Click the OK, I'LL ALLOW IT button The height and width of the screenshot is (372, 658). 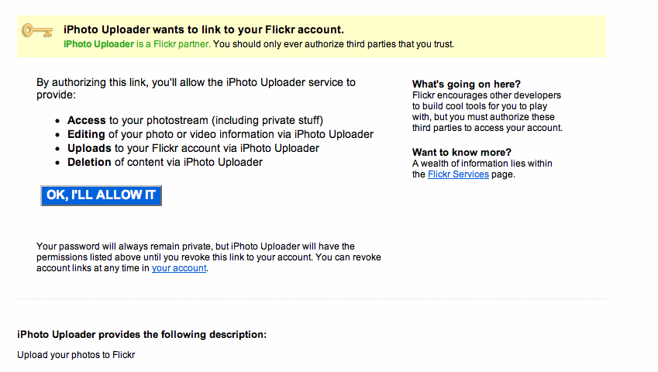click(101, 195)
